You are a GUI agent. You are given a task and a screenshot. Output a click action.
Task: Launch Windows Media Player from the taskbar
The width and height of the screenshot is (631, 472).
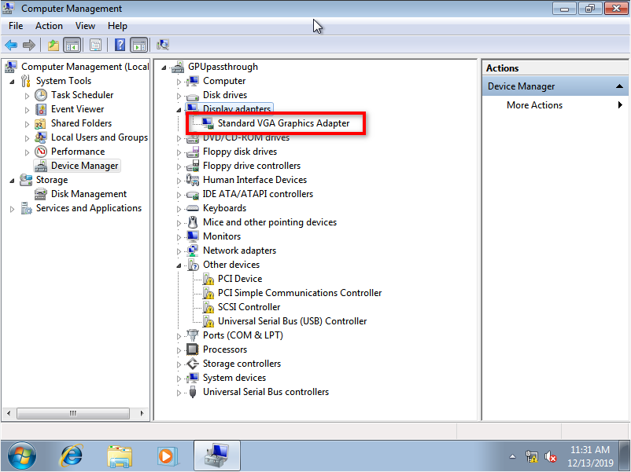point(166,456)
